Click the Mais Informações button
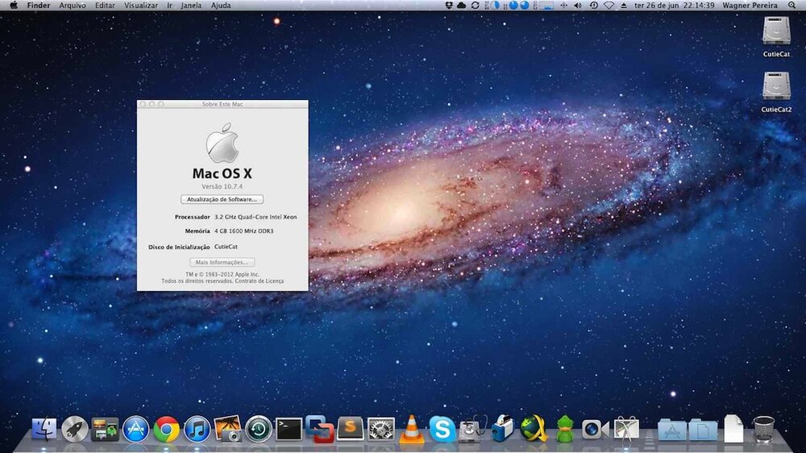 (x=222, y=262)
